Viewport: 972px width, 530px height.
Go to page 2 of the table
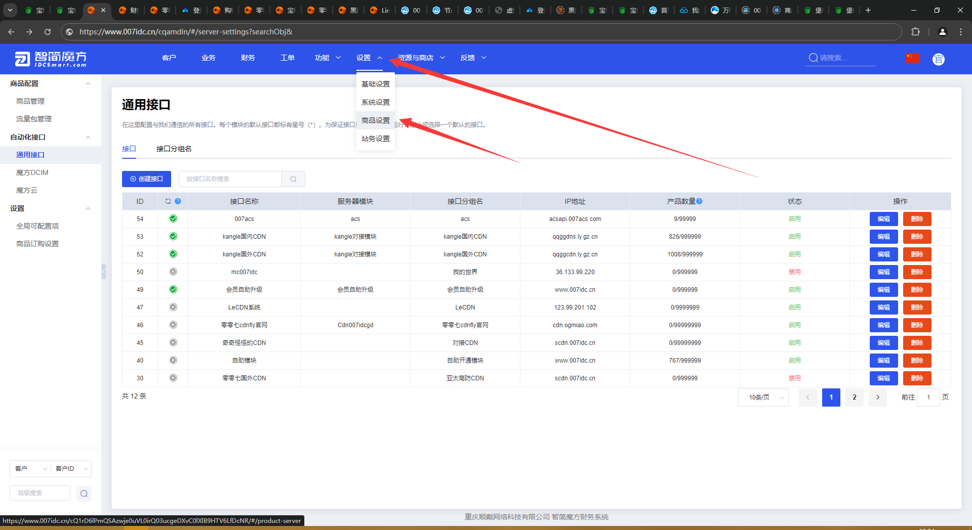pos(855,398)
